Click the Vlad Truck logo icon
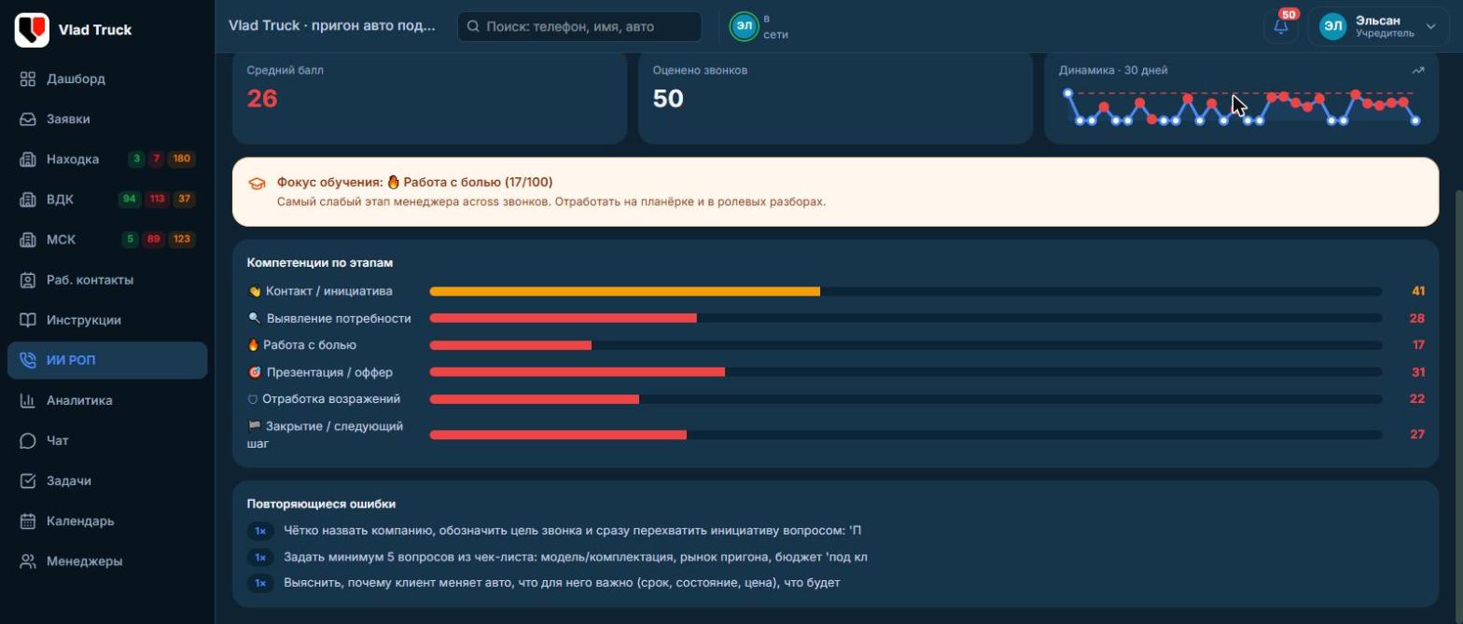1463x624 pixels. (32, 30)
